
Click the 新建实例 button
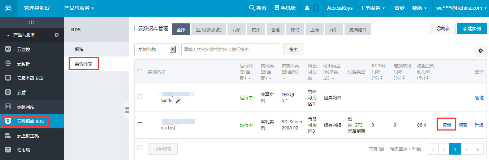tap(471, 29)
